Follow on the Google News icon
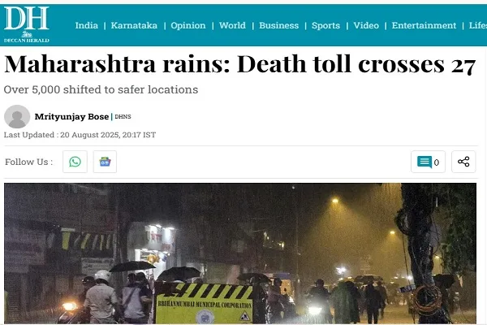The width and height of the screenshot is (487, 325). pyautogui.click(x=105, y=162)
